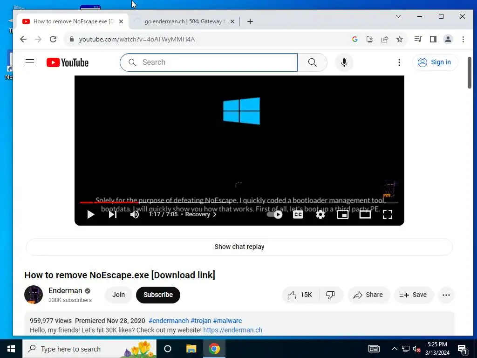Click Show chat replay
The height and width of the screenshot is (358, 477).
pos(239,247)
